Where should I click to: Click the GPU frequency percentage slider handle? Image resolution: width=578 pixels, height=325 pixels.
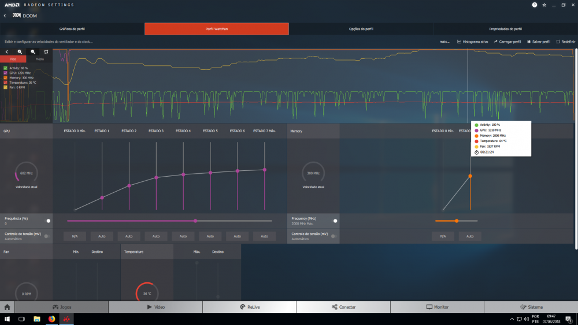point(195,221)
